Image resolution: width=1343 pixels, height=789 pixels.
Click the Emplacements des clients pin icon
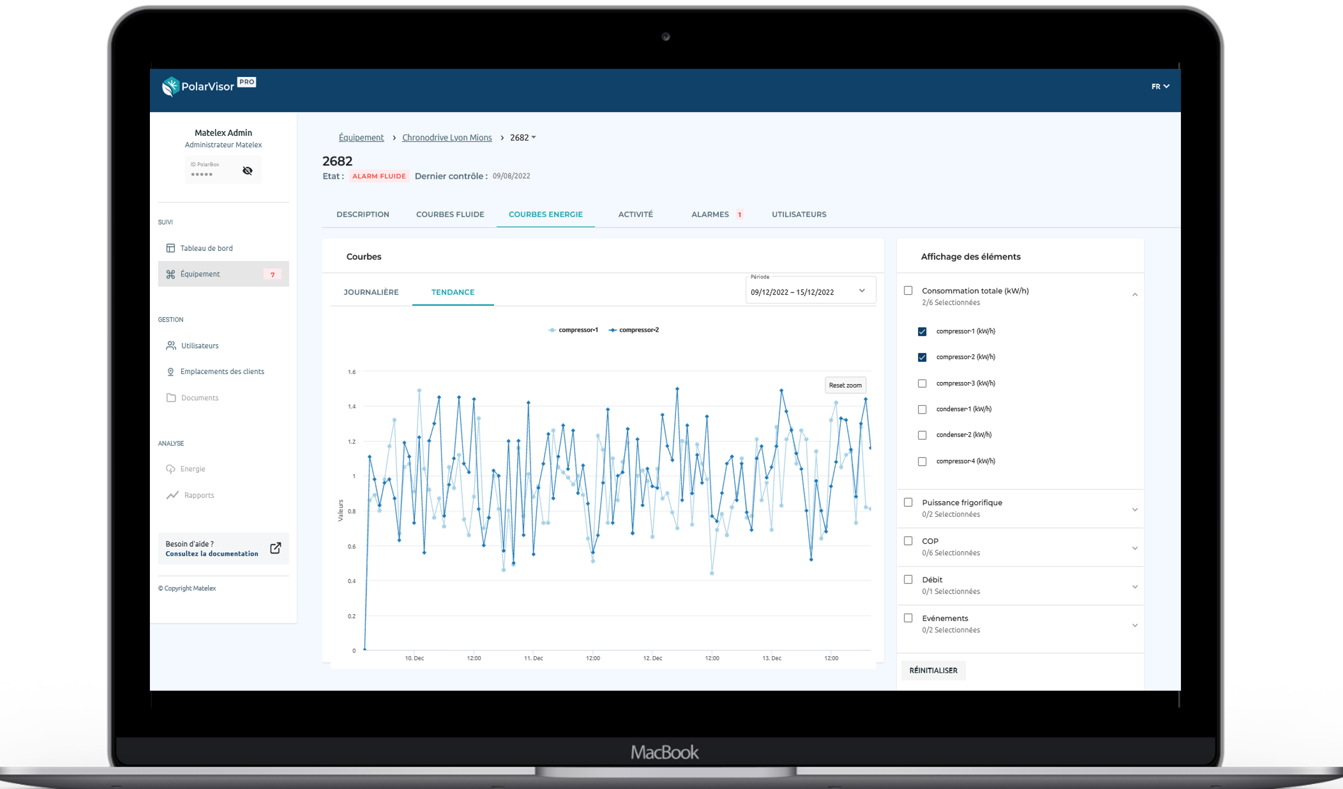(x=171, y=372)
